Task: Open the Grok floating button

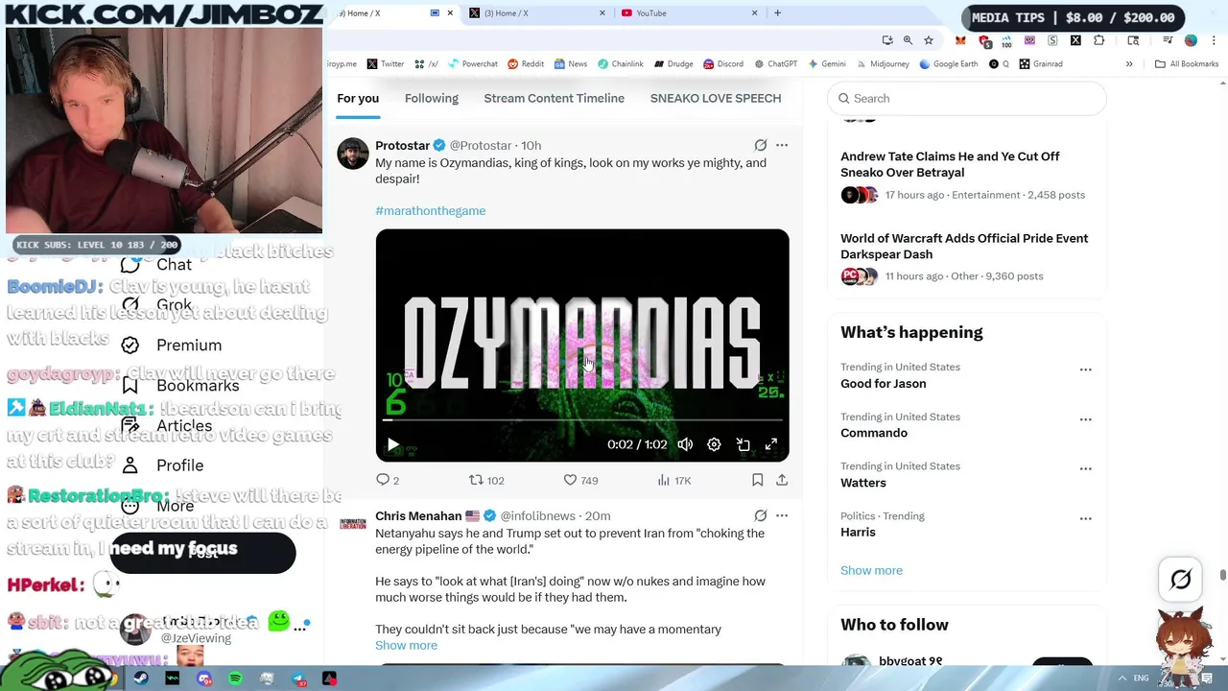Action: 1180,579
